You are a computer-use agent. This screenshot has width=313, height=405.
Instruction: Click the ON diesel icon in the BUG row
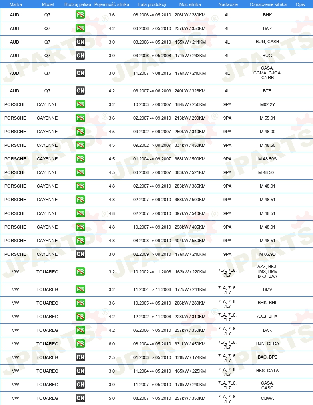pyautogui.click(x=80, y=55)
